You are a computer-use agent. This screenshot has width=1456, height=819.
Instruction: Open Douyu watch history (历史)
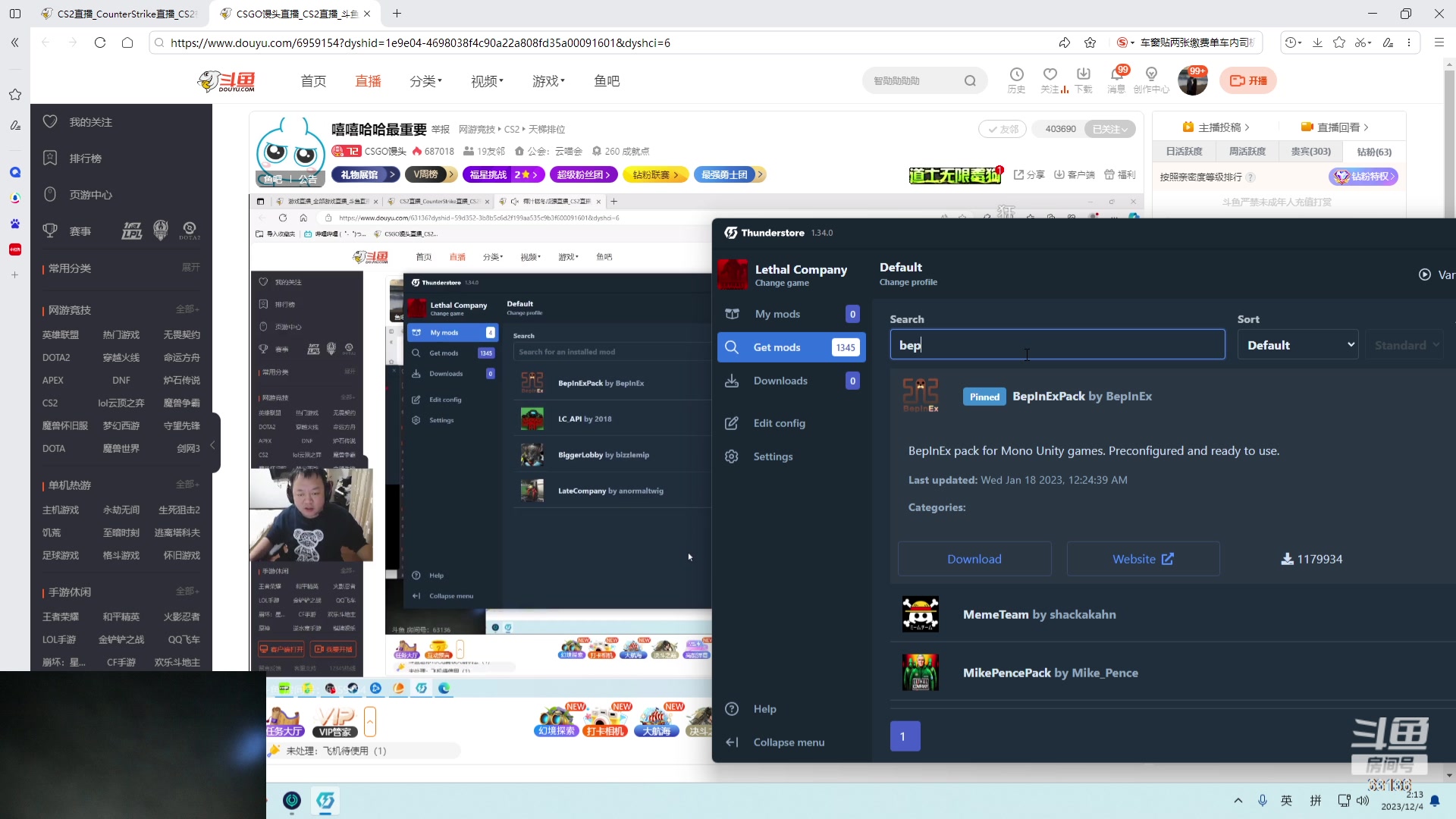[1016, 80]
